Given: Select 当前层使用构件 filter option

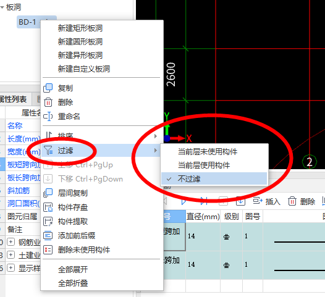Looking at the screenshot, I should coord(204,165).
